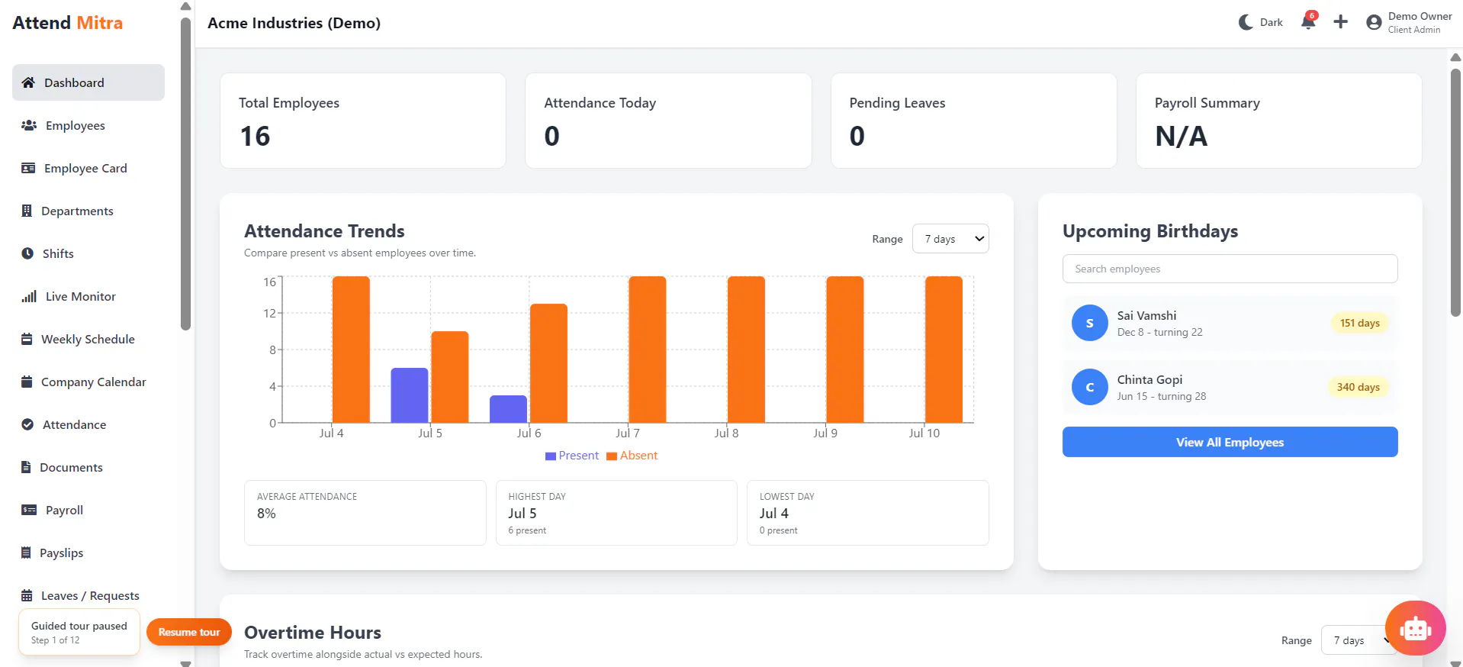Open the Dashboard menu item
The width and height of the screenshot is (1463, 667).
tap(88, 82)
